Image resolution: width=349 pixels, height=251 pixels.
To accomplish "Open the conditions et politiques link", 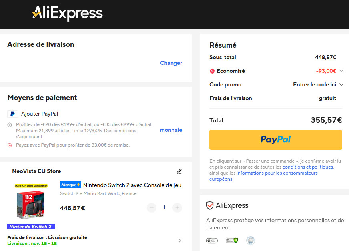I will [307, 167].
